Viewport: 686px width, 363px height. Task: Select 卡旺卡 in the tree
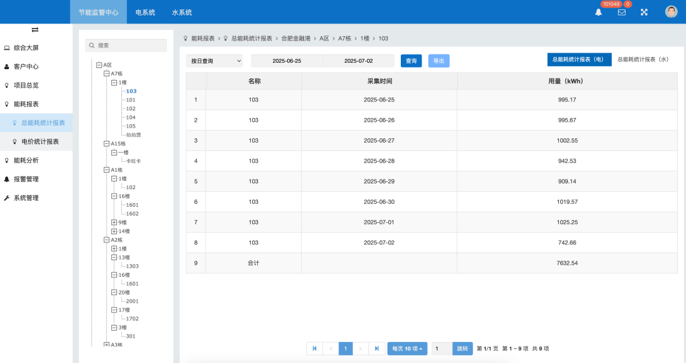tap(133, 161)
